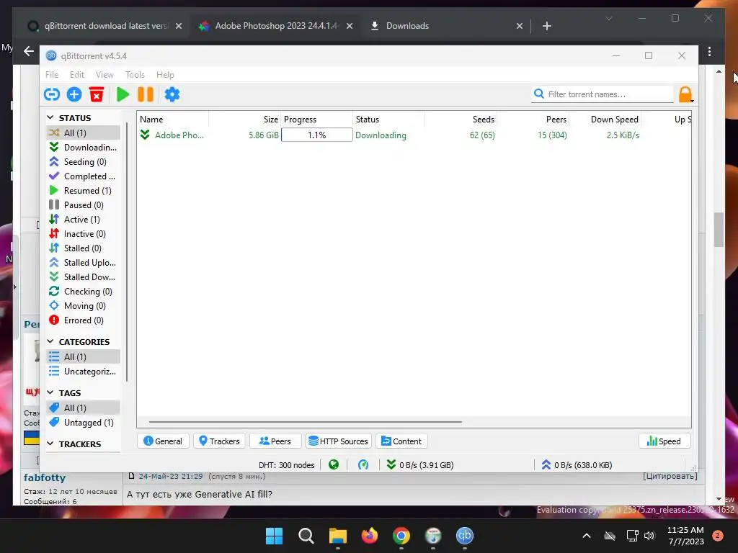The image size is (738, 553).
Task: Click the 1.1% progress bar
Action: coord(317,135)
